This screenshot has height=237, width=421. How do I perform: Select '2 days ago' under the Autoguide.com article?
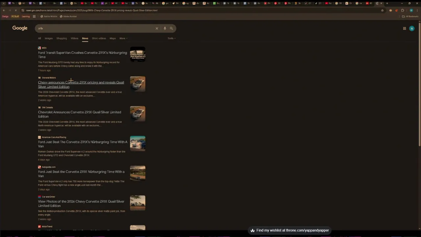coord(44,190)
